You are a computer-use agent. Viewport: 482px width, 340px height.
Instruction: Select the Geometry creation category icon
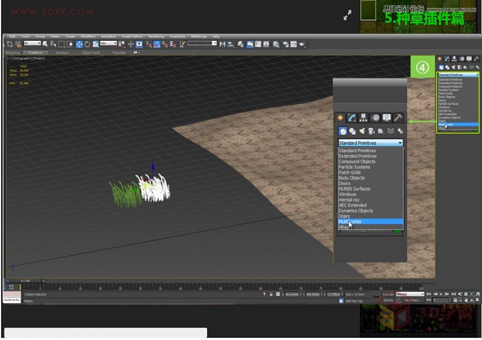[x=342, y=130]
